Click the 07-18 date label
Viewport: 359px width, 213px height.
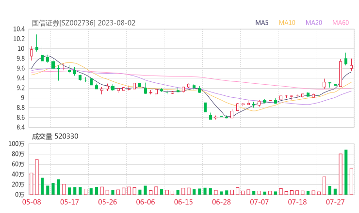click(297, 202)
